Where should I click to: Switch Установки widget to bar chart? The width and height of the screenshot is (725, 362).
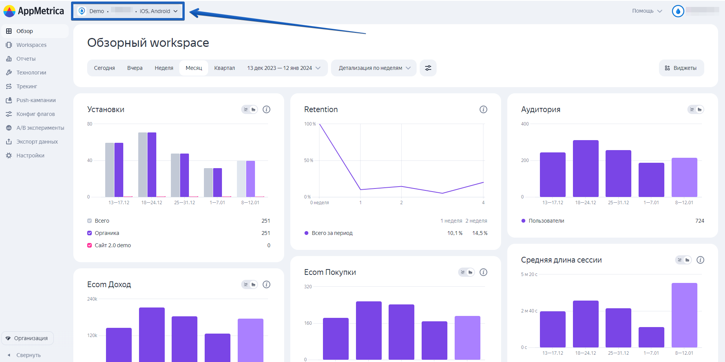(x=253, y=109)
